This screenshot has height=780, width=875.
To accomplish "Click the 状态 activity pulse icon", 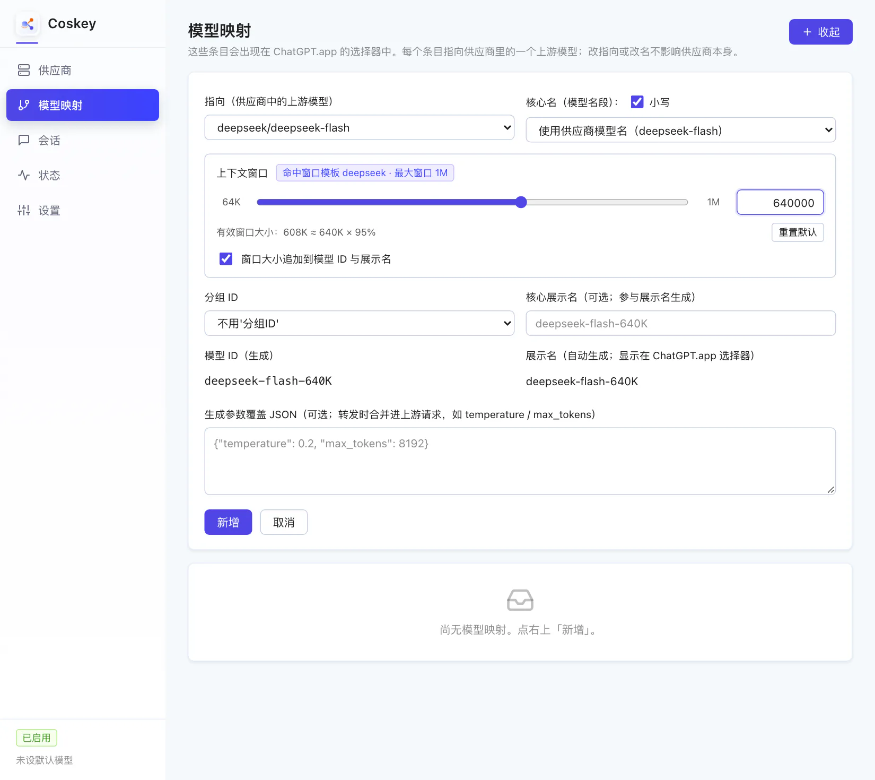I will point(24,175).
